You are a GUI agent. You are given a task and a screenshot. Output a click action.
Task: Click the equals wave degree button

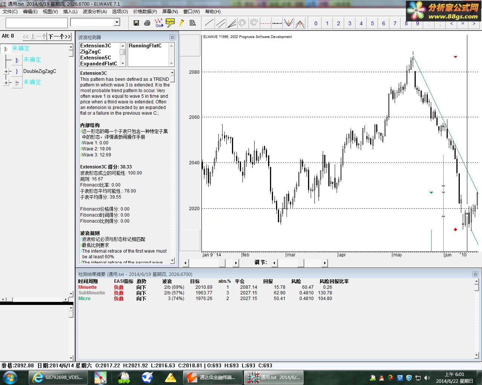pos(463,23)
